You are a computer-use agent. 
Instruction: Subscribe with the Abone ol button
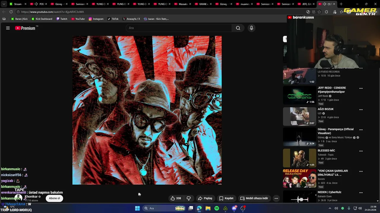(x=54, y=198)
